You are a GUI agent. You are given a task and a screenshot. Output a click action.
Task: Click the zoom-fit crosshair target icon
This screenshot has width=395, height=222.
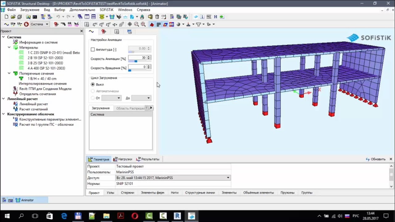pos(130,24)
